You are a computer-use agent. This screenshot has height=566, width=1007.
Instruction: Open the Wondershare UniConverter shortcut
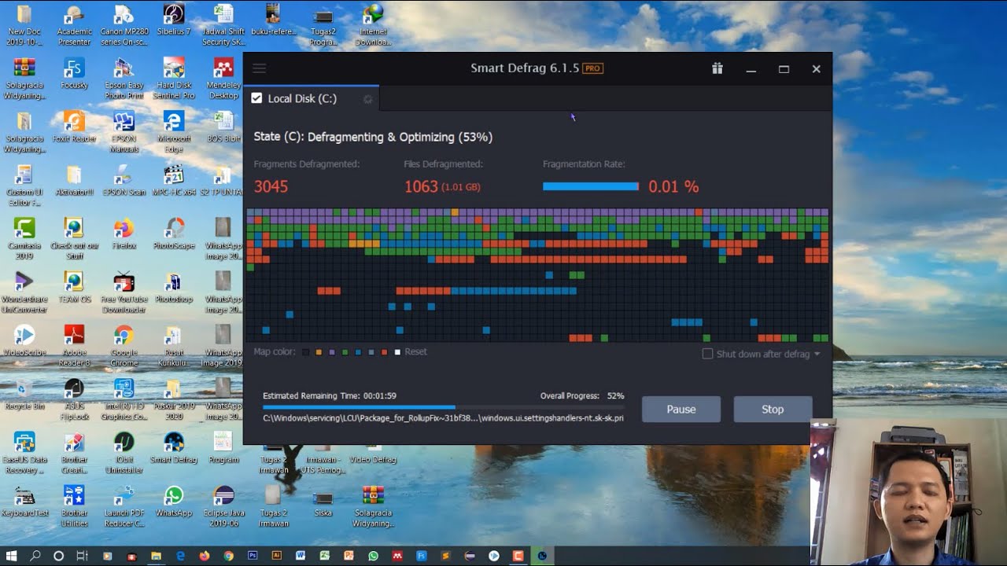pyautogui.click(x=24, y=292)
